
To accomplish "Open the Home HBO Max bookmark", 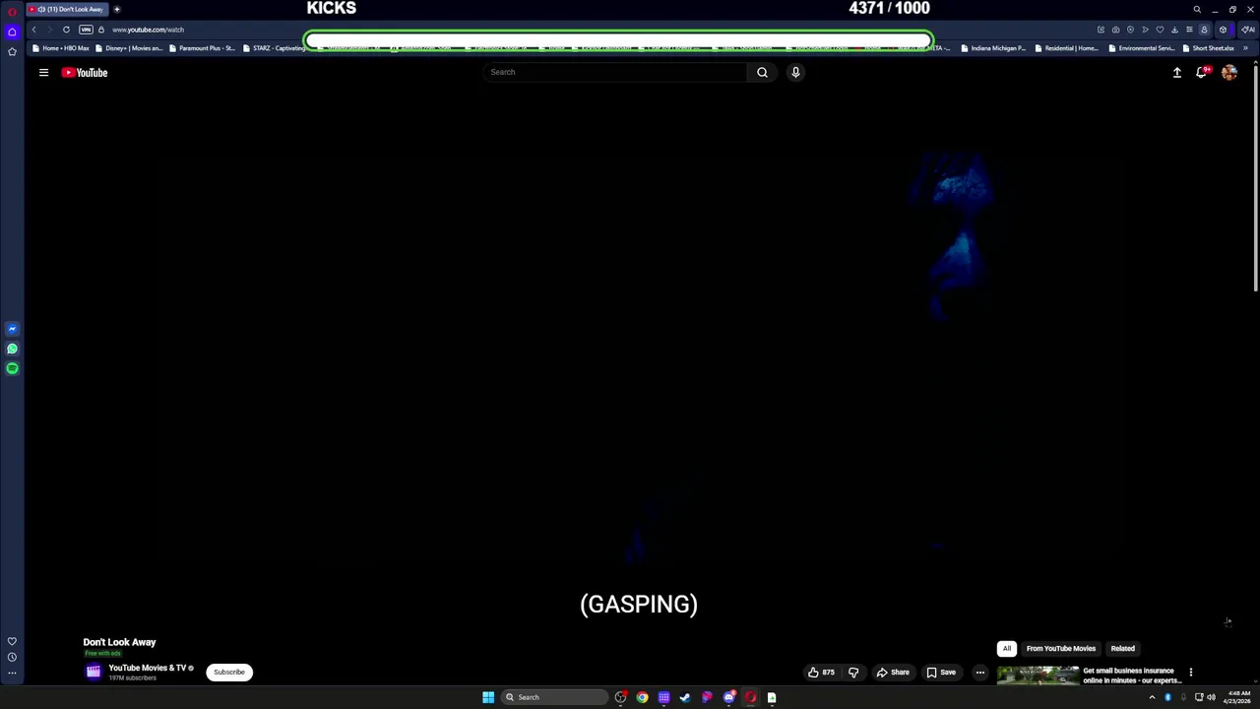I will pos(61,48).
